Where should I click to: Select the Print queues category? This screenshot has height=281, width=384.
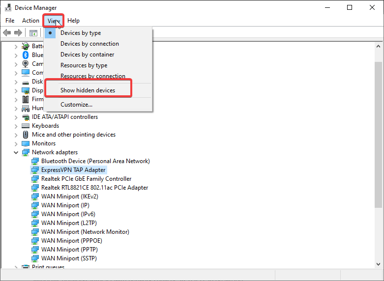pyautogui.click(x=48, y=266)
